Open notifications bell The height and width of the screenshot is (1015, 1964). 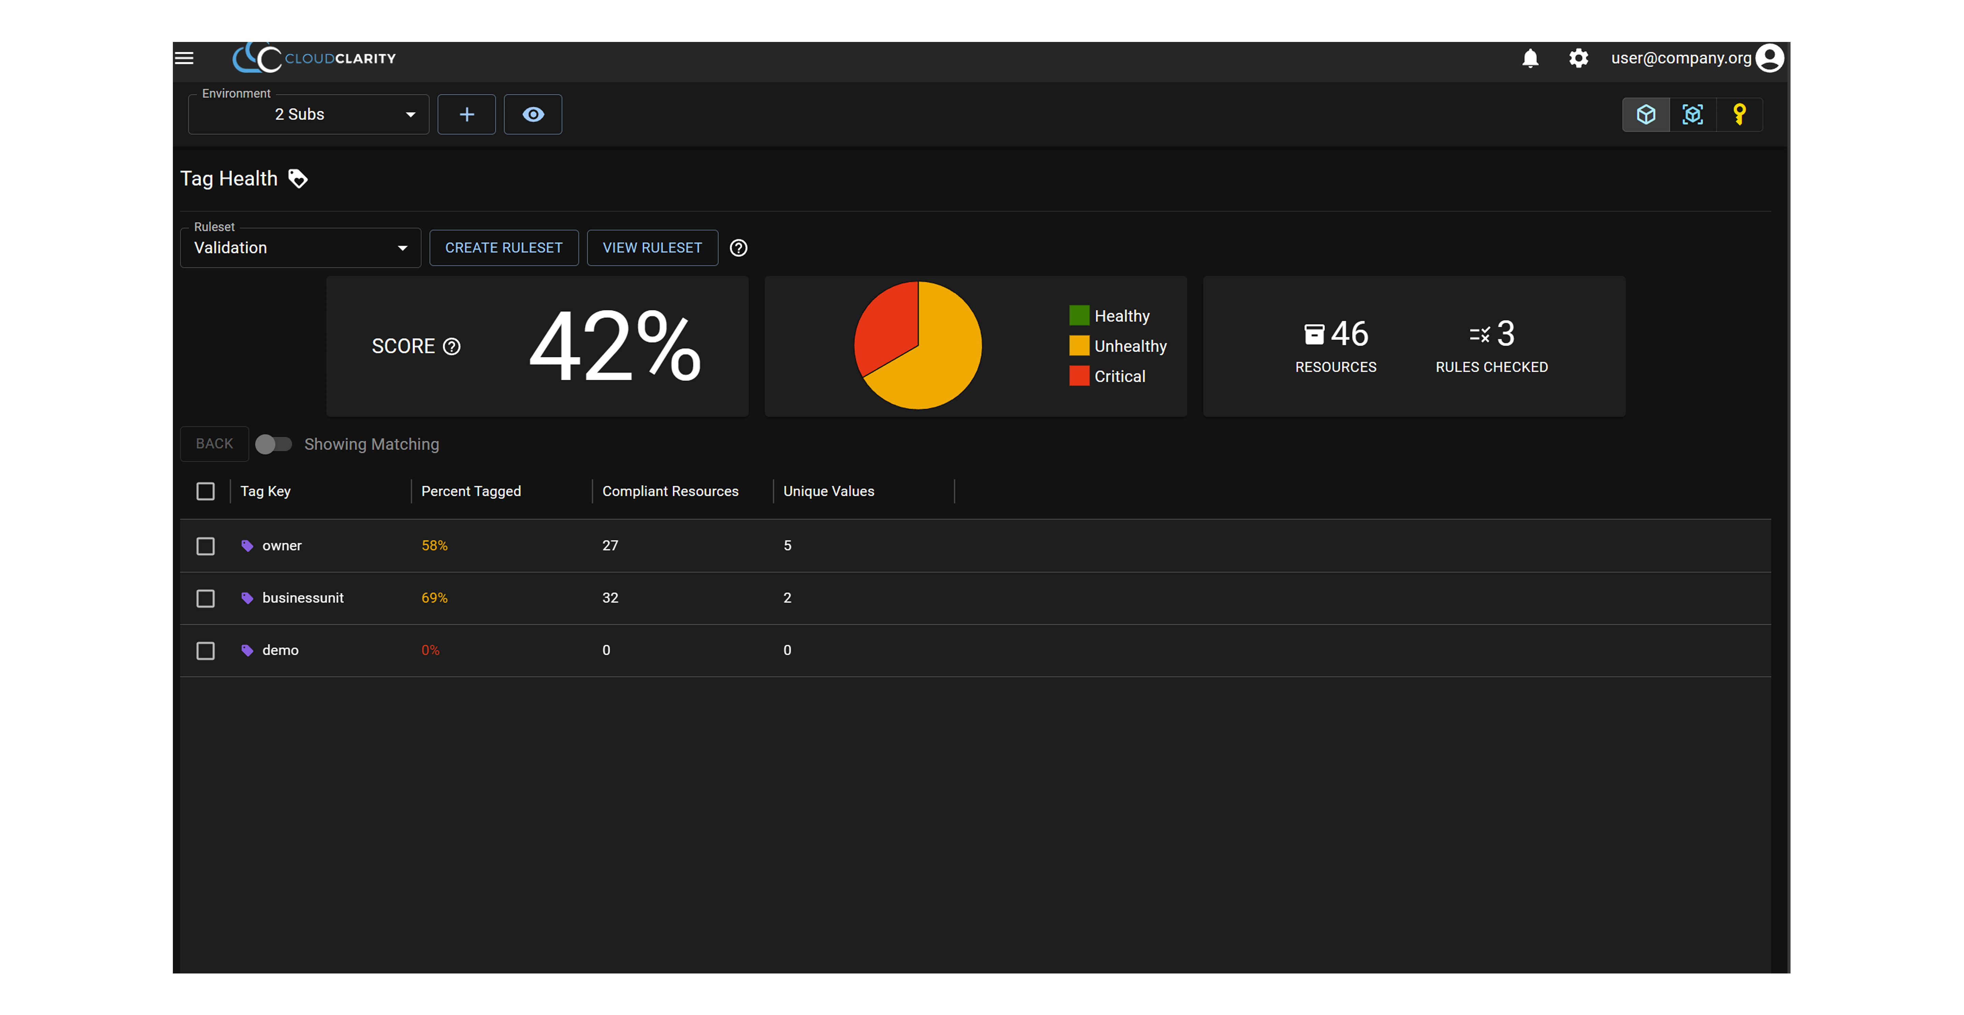click(x=1530, y=58)
